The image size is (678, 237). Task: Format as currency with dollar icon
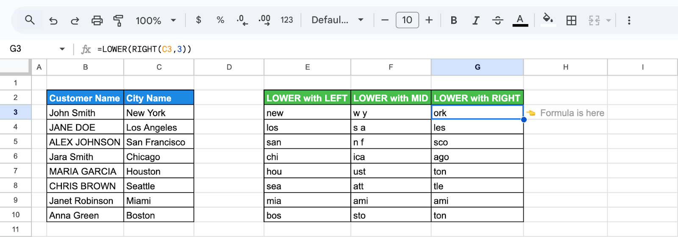(x=198, y=20)
